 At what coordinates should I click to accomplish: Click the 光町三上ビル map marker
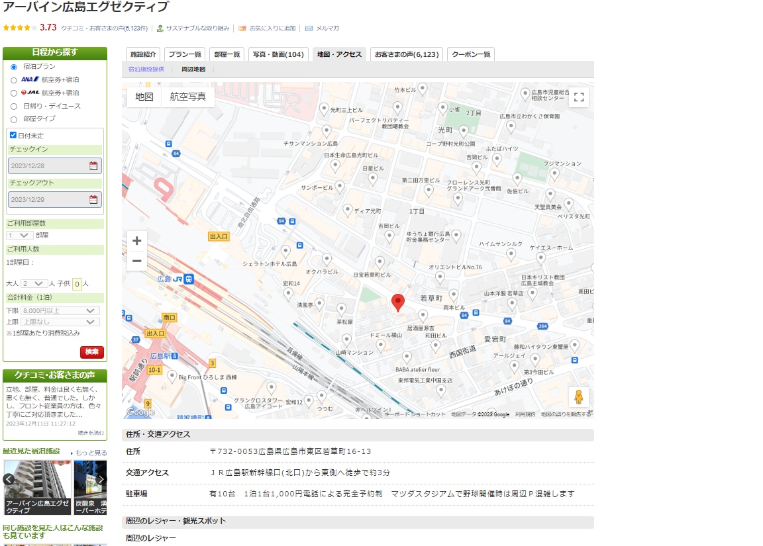(324, 109)
